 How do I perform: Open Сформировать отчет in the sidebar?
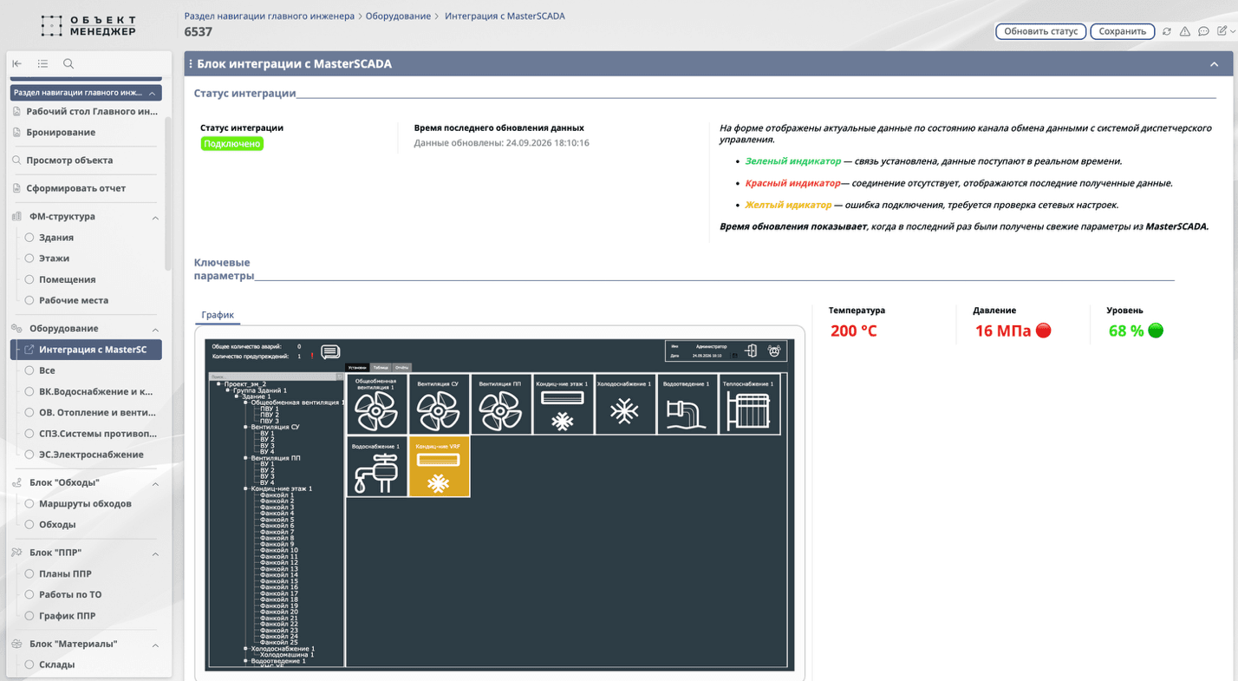75,188
